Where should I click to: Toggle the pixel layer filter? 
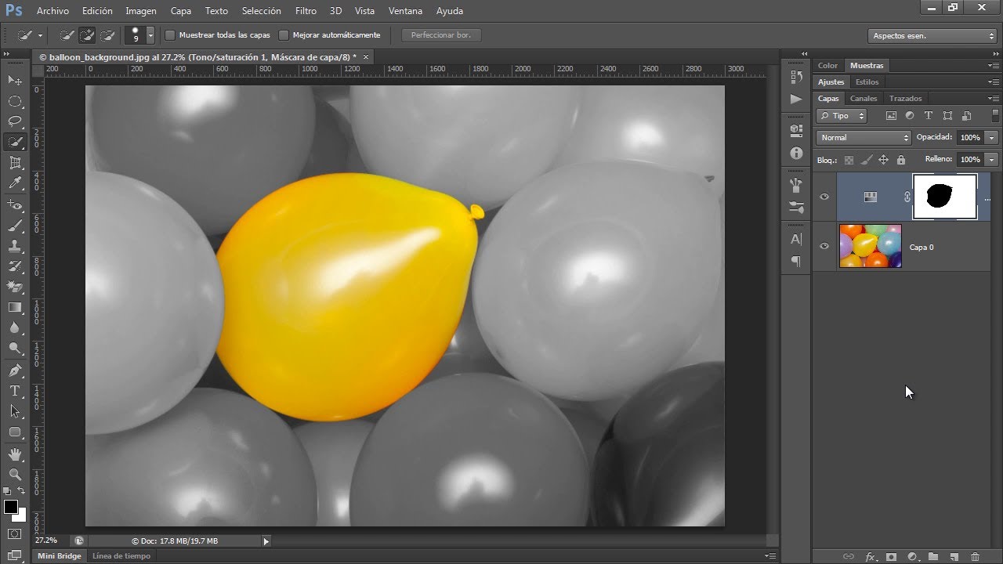(x=891, y=116)
